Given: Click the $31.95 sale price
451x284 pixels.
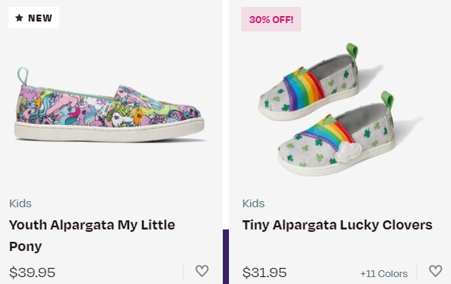Looking at the screenshot, I should coord(264,272).
